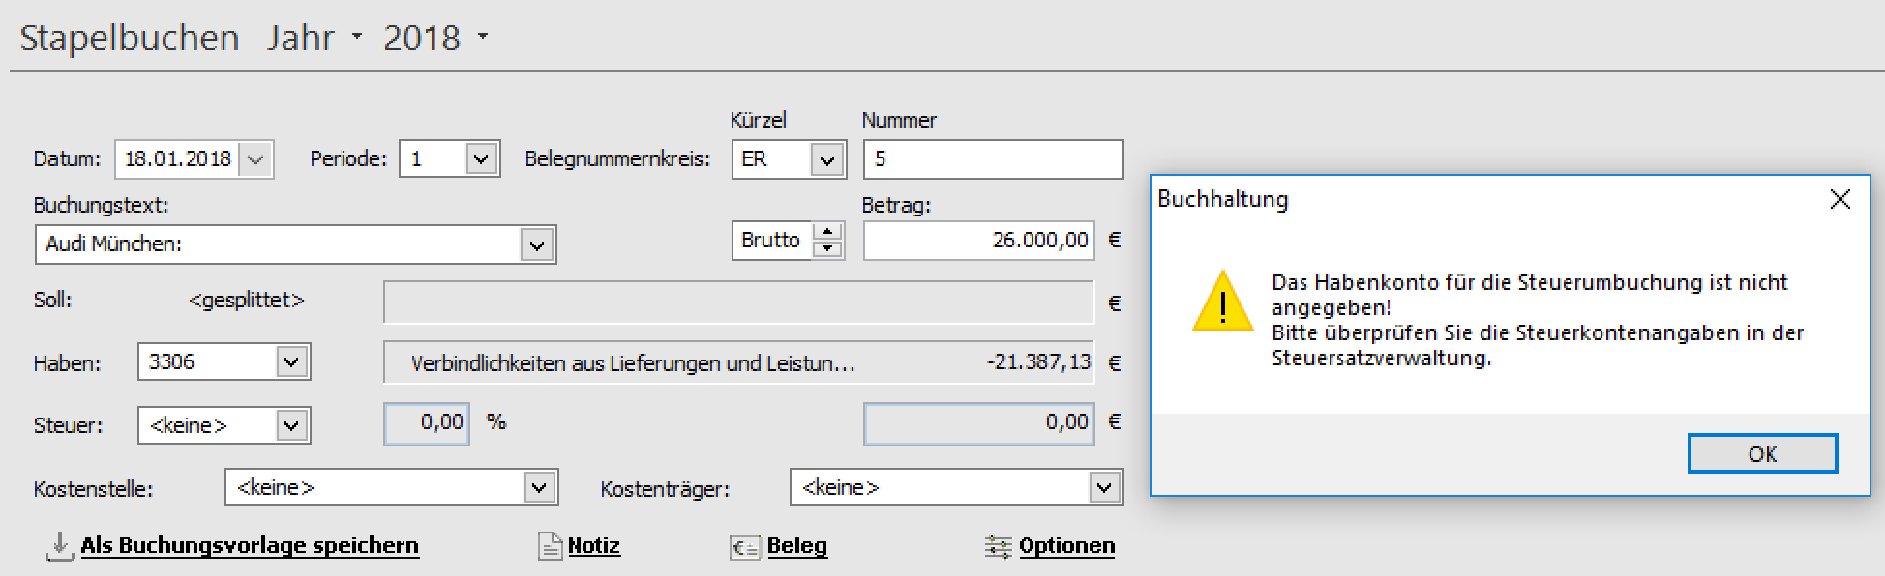1885x576 pixels.
Task: Click the Optionen sliders icon
Action: (998, 547)
